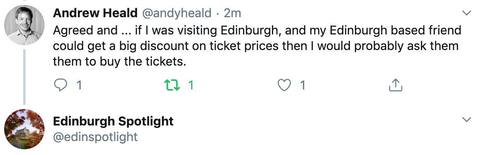
Task: Click the vertical thread line connecting the tweets
Action: click(x=24, y=77)
